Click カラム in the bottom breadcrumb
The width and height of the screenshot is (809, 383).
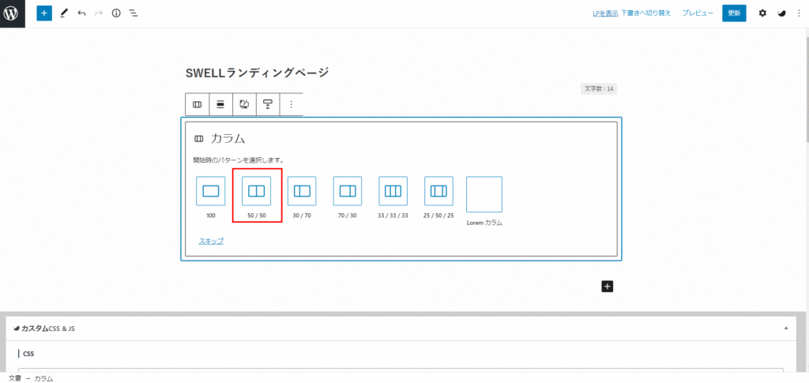(44, 377)
